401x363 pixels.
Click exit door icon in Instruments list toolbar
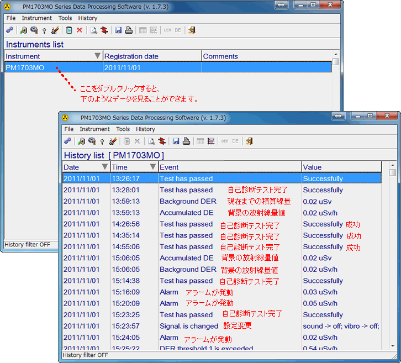click(x=192, y=30)
